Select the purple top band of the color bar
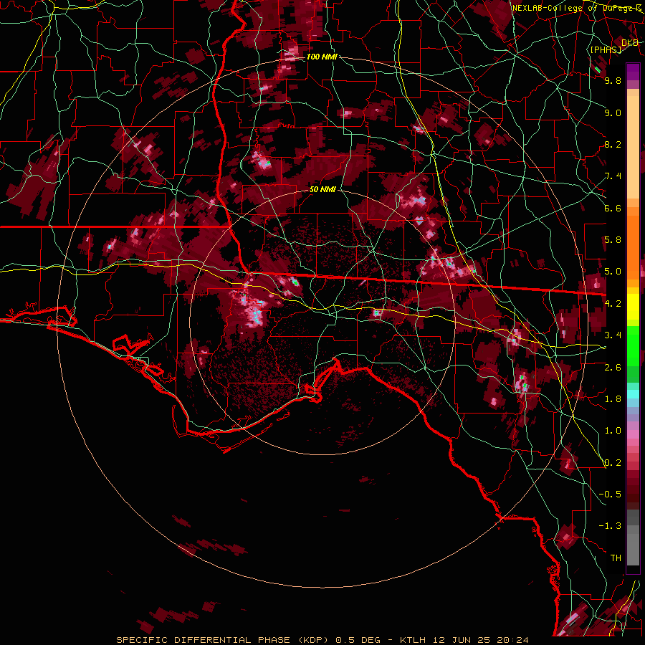 [x=633, y=72]
